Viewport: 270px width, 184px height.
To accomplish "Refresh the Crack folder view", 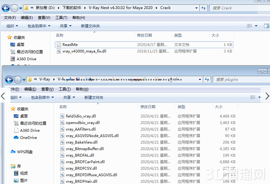I will pos(204,8).
